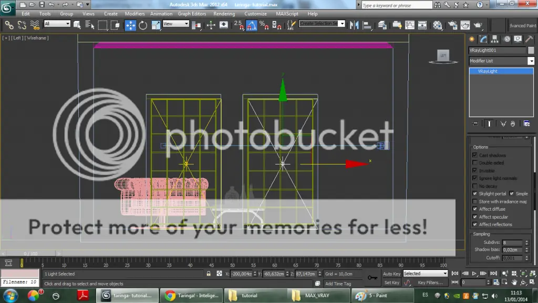This screenshot has width=538, height=303.
Task: Uncheck the Cast shadows option
Action: [x=474, y=155]
